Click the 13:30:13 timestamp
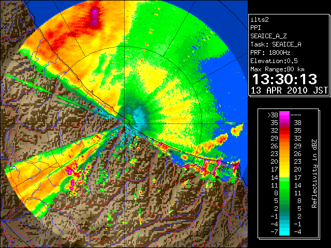The height and width of the screenshot is (248, 331). pyautogui.click(x=284, y=79)
